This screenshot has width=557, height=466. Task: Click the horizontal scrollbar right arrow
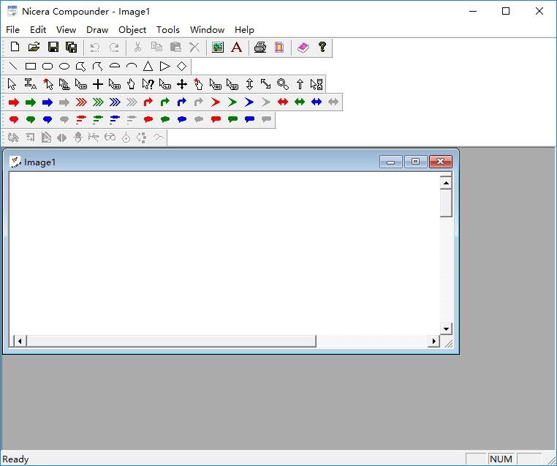[433, 341]
